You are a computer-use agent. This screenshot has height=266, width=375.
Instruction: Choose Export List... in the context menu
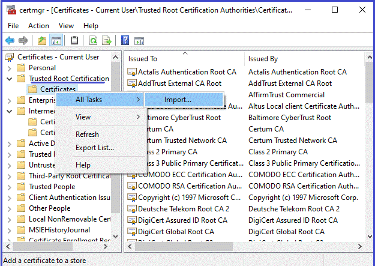click(x=100, y=148)
